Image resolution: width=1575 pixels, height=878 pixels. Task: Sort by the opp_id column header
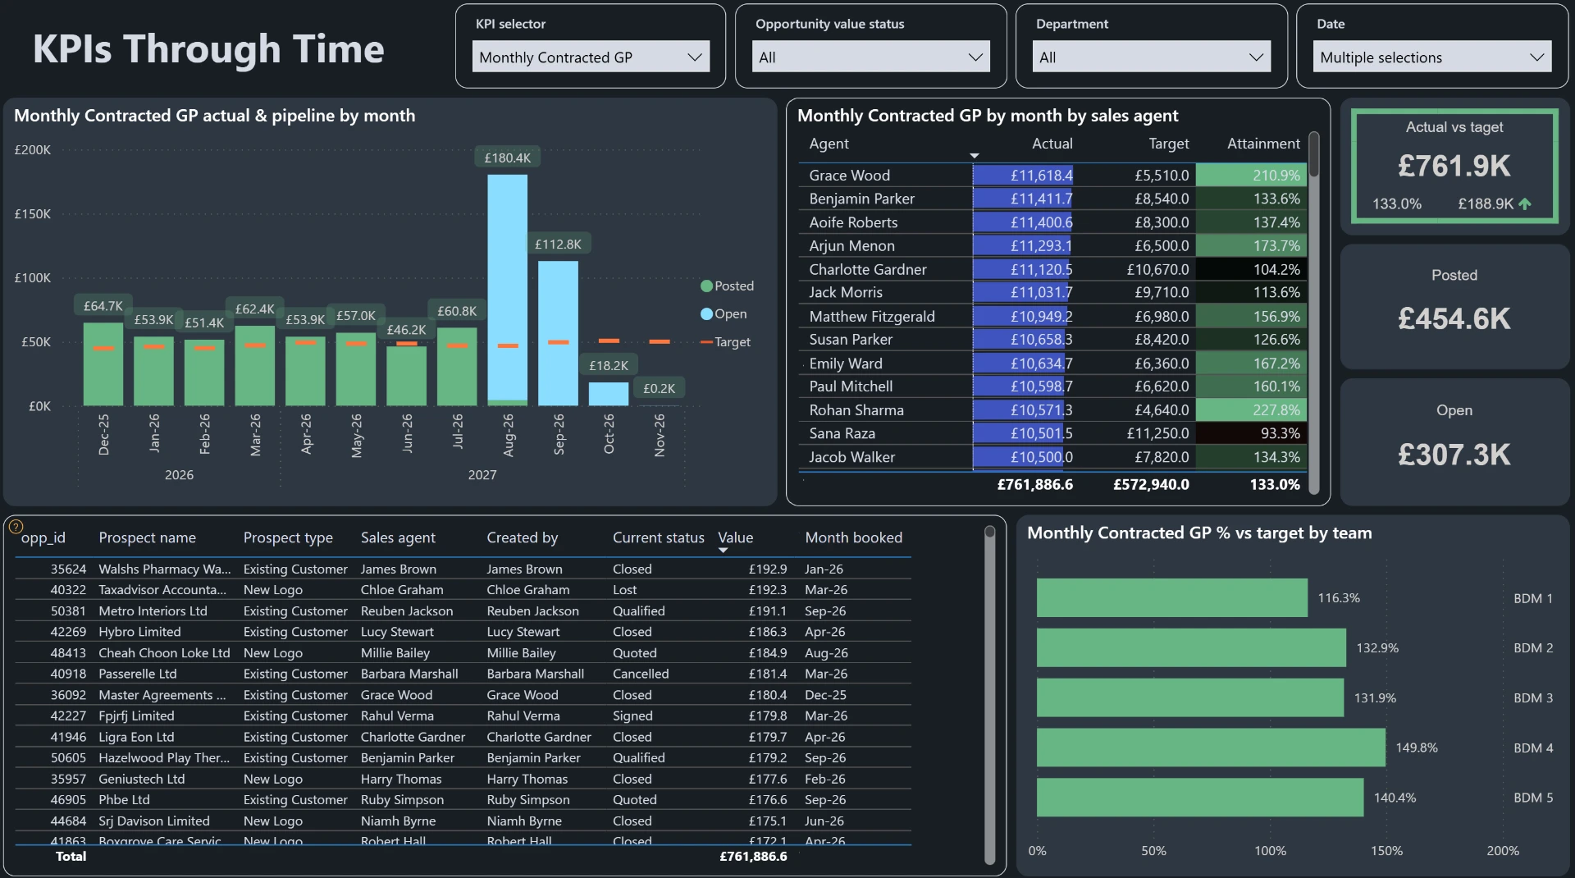click(43, 537)
